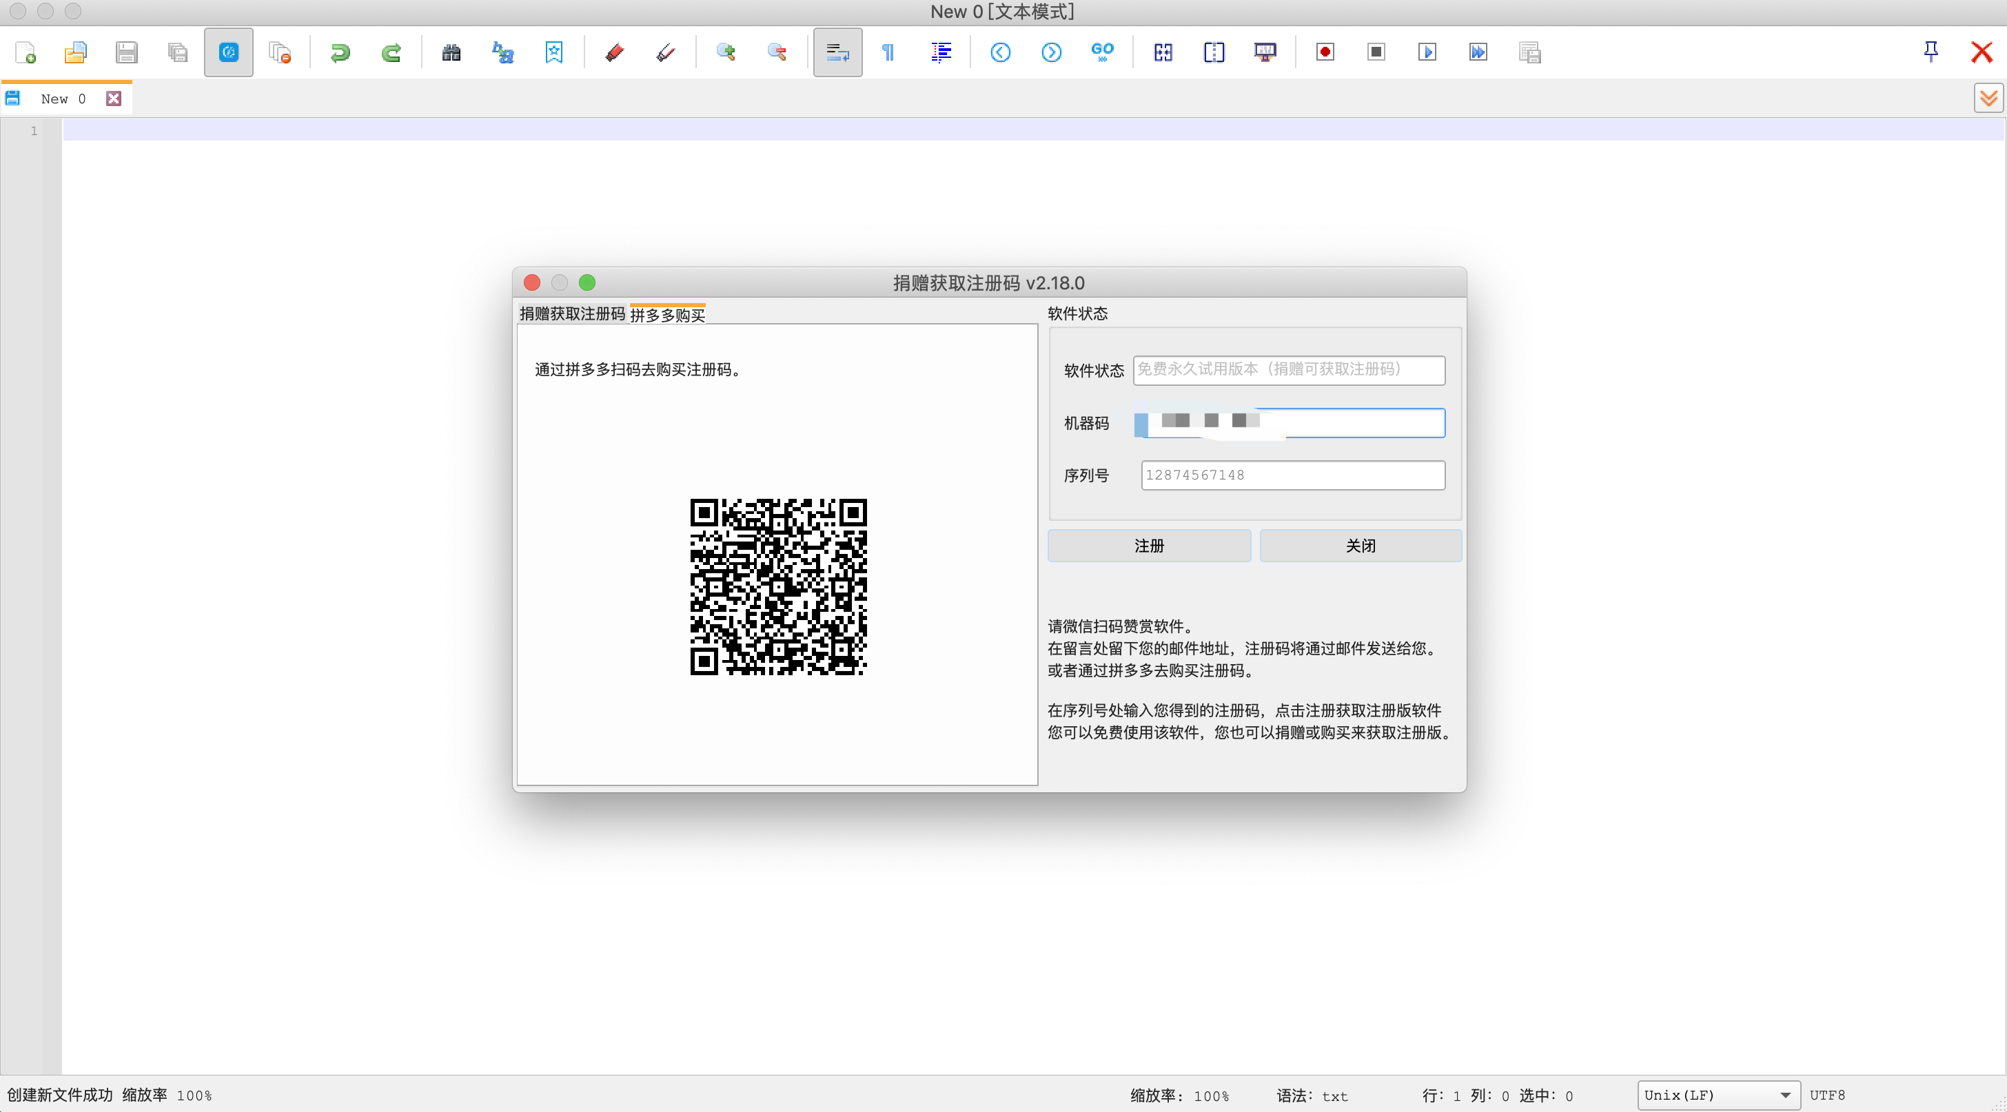Show all characters with the pilcrow icon

pyautogui.click(x=888, y=52)
